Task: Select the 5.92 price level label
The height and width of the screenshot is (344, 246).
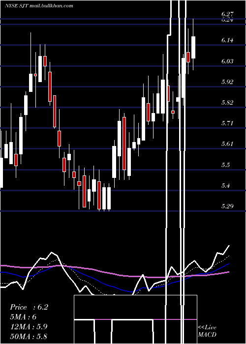Action: 227,82
